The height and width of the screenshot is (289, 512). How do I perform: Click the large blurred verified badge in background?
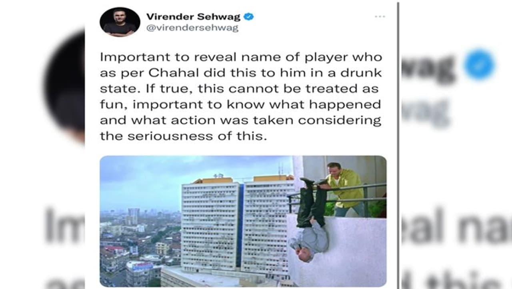tap(479, 64)
